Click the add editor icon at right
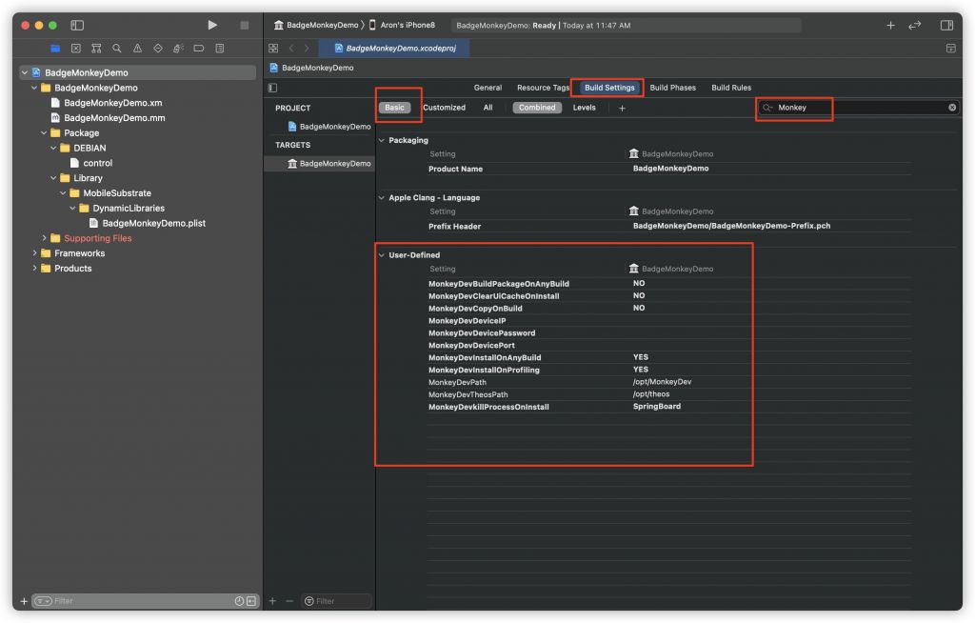 (951, 48)
